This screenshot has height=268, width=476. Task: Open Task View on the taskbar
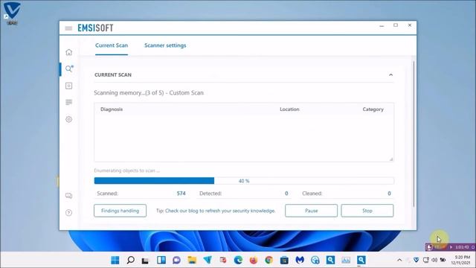[146, 260]
